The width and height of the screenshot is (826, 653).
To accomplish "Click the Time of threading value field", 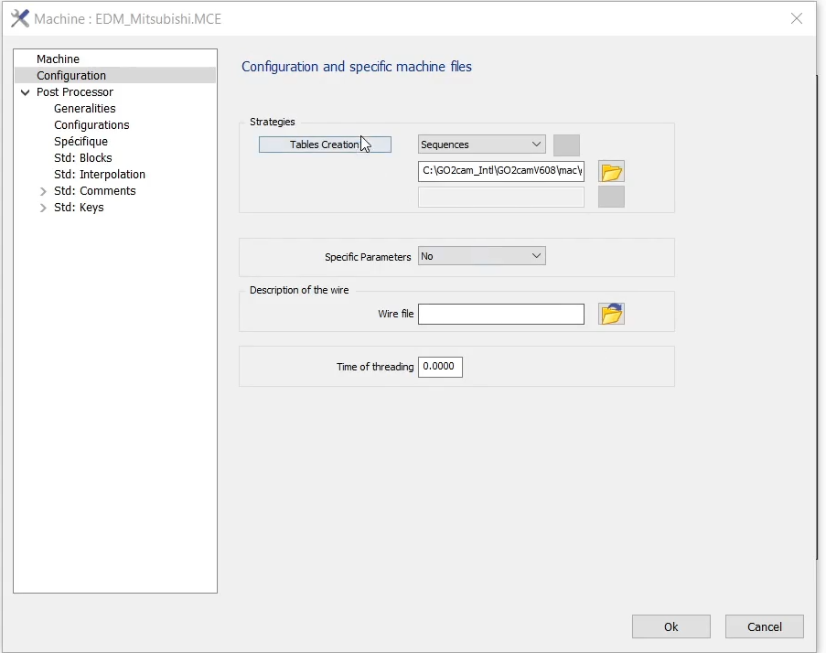I will click(440, 368).
